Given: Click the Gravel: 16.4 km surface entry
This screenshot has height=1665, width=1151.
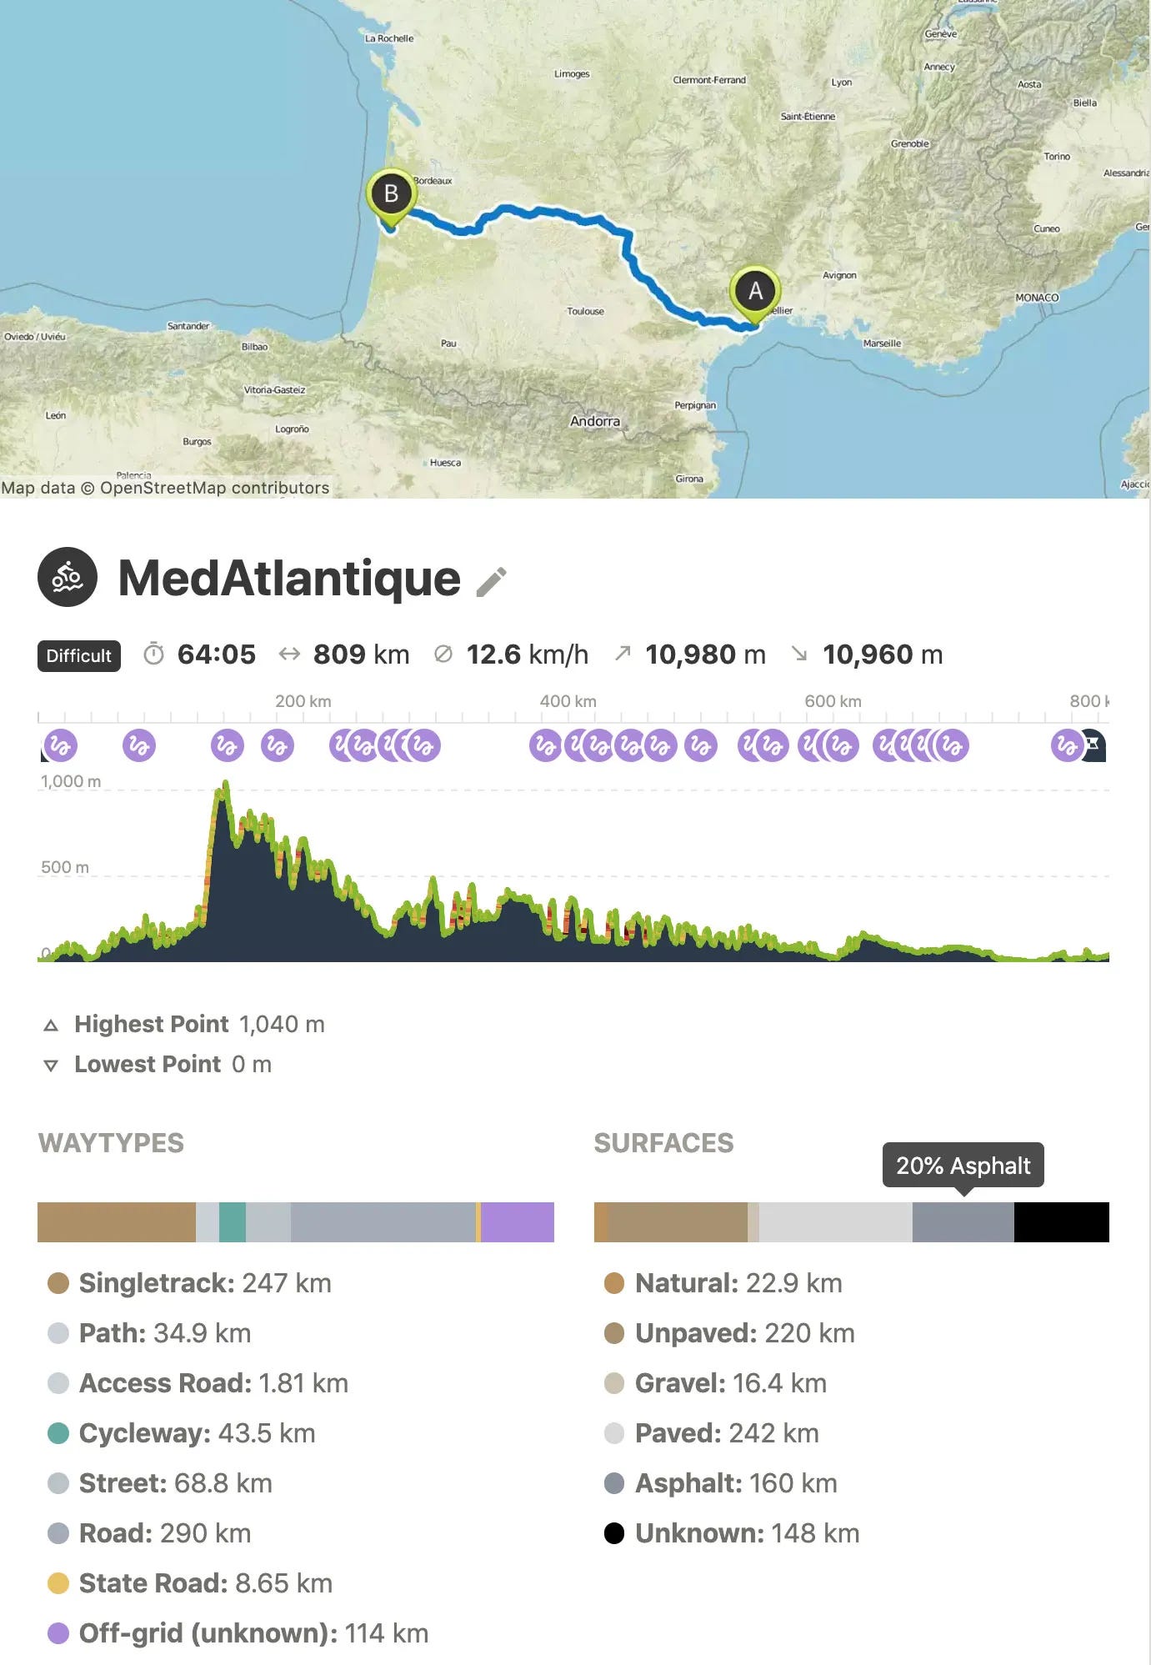Looking at the screenshot, I should click(x=716, y=1382).
